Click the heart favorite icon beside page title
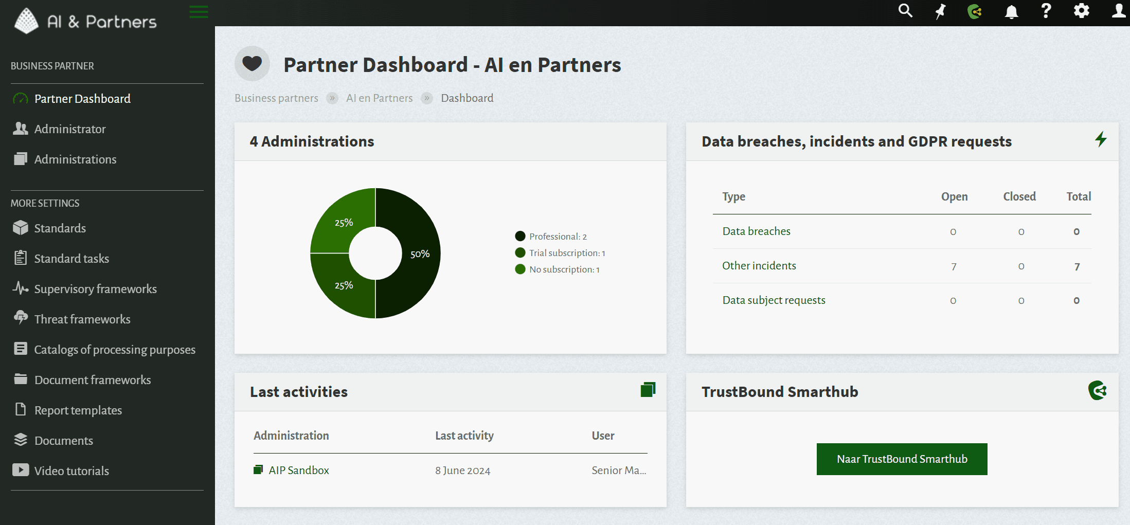This screenshot has height=525, width=1130. pyautogui.click(x=252, y=64)
